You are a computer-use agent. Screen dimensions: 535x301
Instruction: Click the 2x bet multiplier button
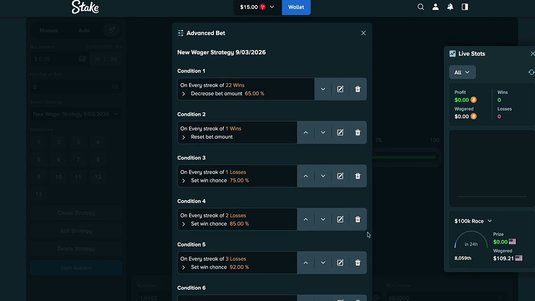(113, 59)
